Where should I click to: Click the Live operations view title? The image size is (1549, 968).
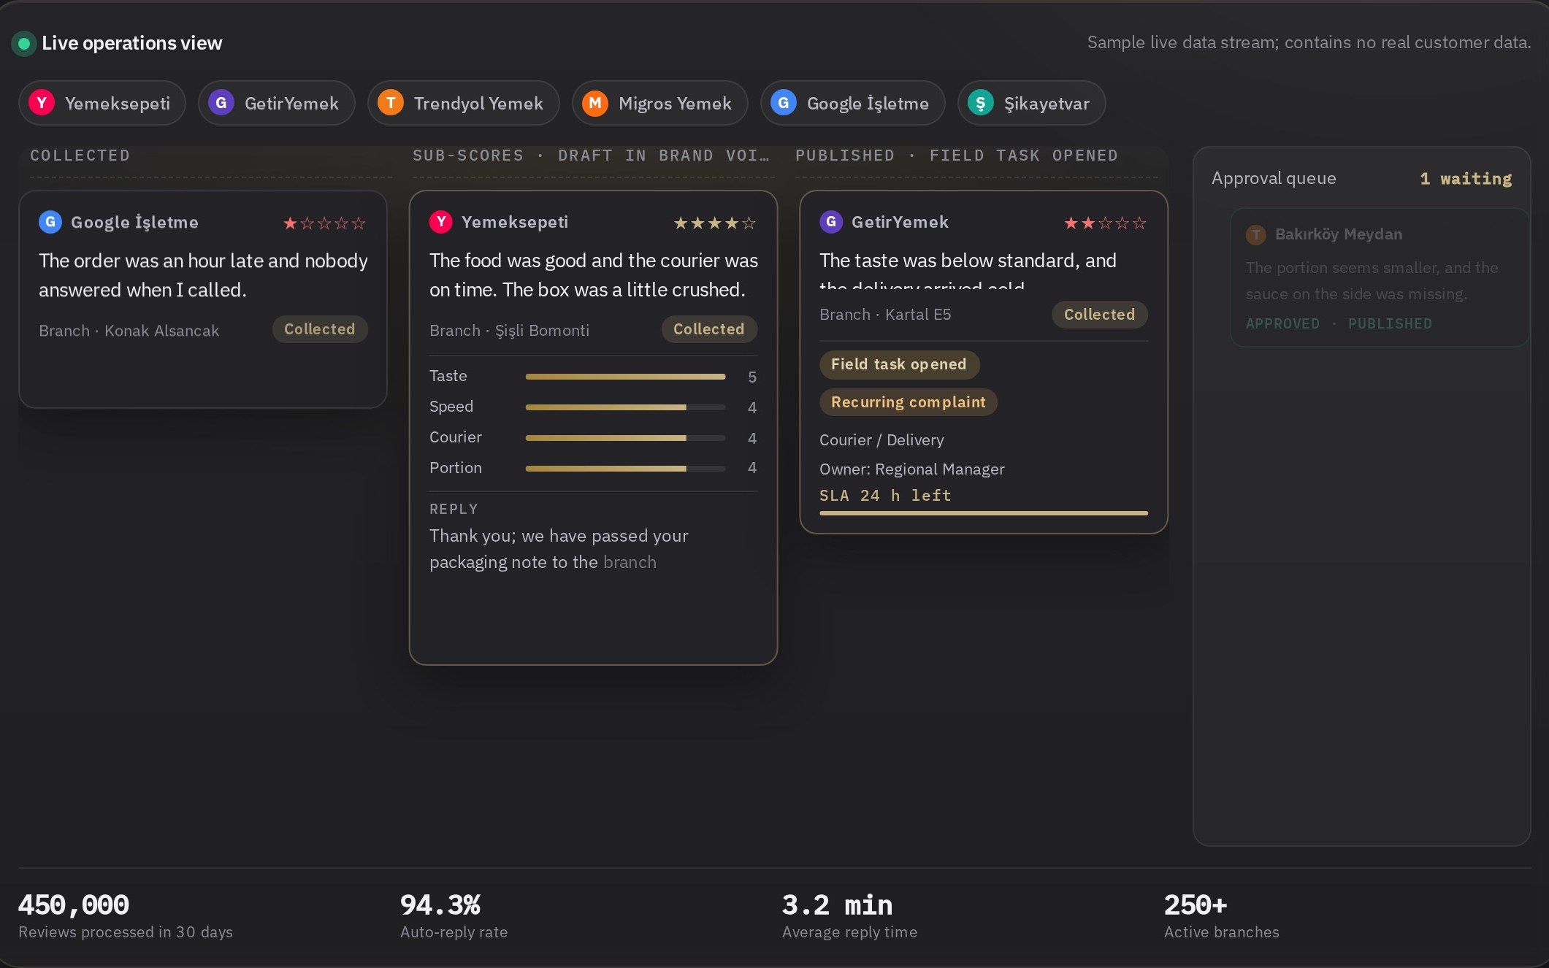pyautogui.click(x=131, y=43)
